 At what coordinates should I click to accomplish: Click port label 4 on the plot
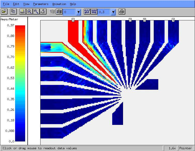pyautogui.click(x=173, y=20)
